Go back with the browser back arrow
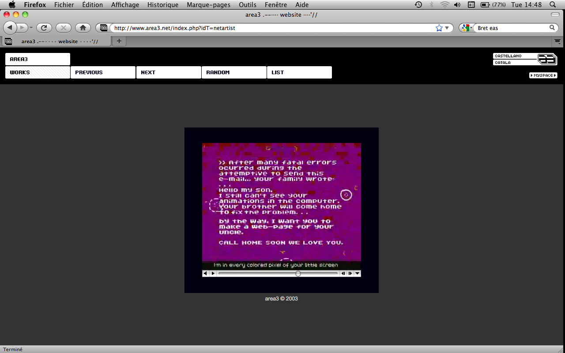This screenshot has height=353, width=565. pos(10,28)
